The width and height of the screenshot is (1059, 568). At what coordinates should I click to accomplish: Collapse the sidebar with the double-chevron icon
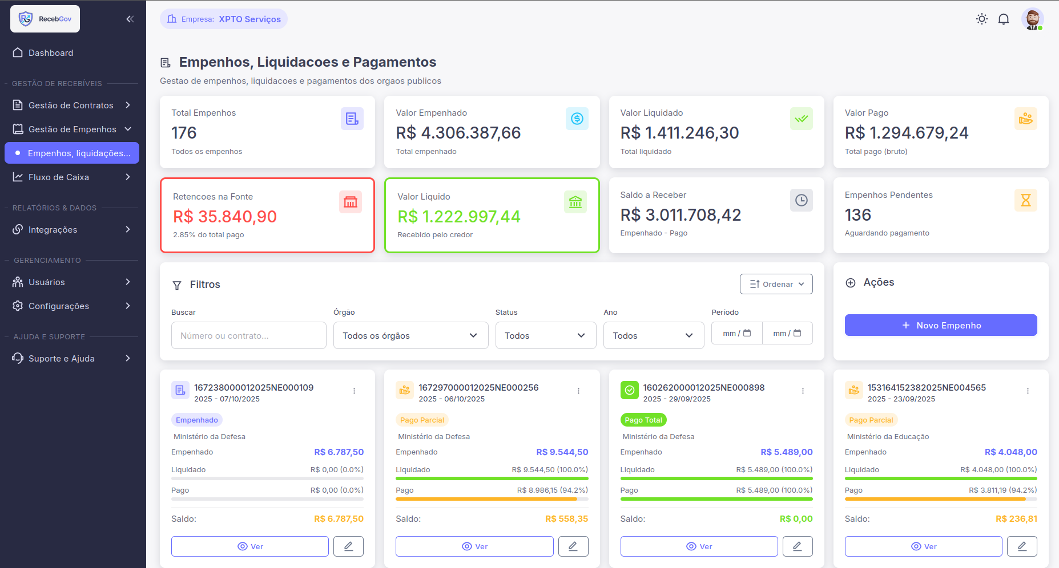(x=130, y=19)
